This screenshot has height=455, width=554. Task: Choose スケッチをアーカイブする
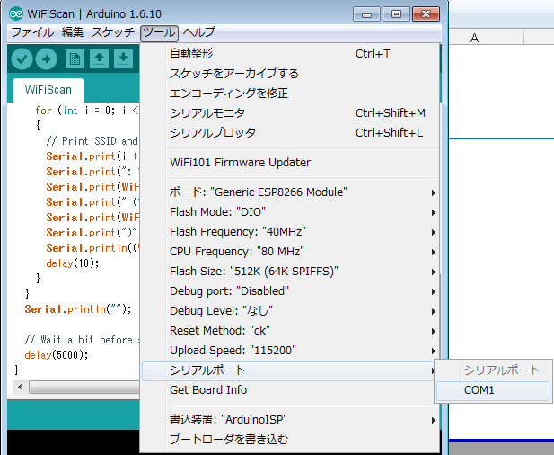pyautogui.click(x=290, y=74)
